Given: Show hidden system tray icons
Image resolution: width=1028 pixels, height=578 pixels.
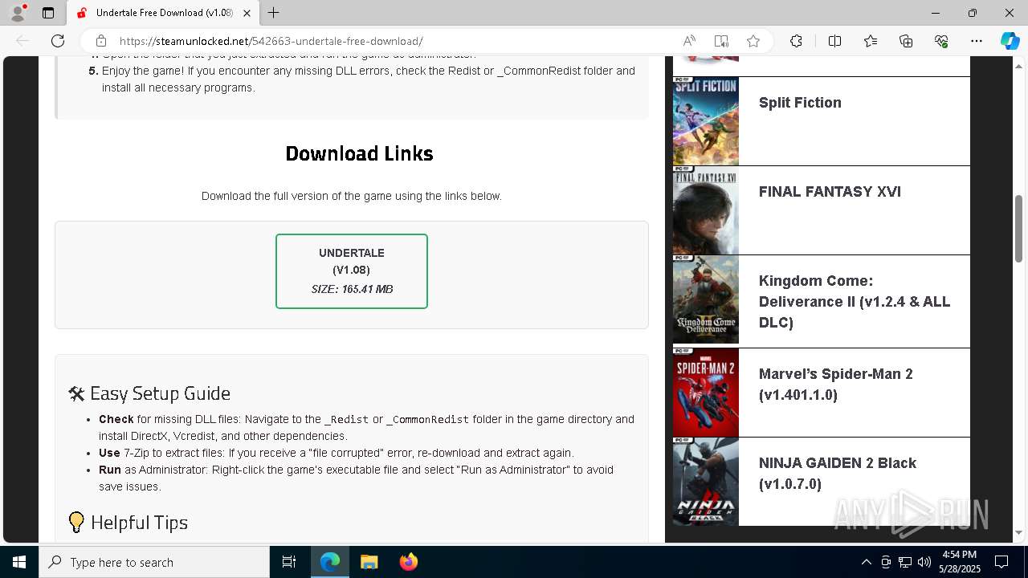Looking at the screenshot, I should pyautogui.click(x=867, y=562).
